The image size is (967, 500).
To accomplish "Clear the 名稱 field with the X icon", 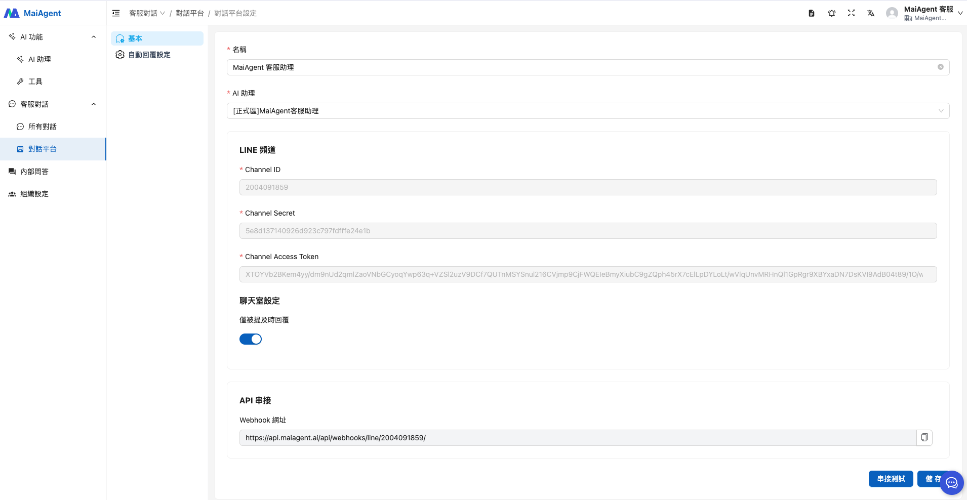I will (940, 67).
